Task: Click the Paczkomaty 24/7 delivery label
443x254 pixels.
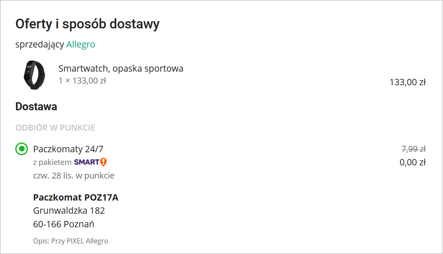Action: point(68,149)
